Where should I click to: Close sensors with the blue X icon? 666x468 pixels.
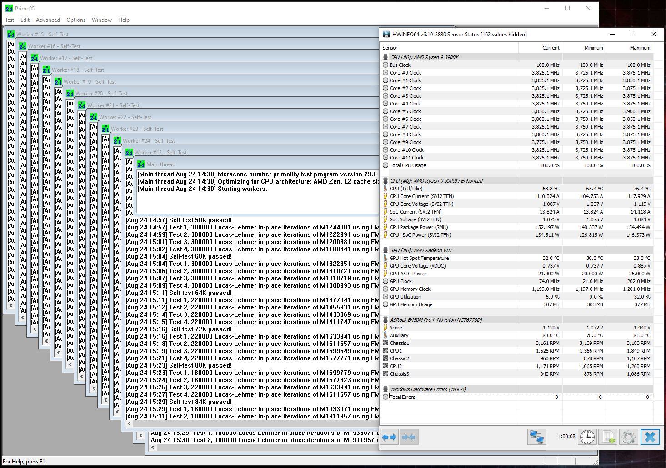point(650,437)
